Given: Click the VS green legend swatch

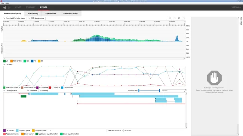Looking at the screenshot, I should (4, 61).
